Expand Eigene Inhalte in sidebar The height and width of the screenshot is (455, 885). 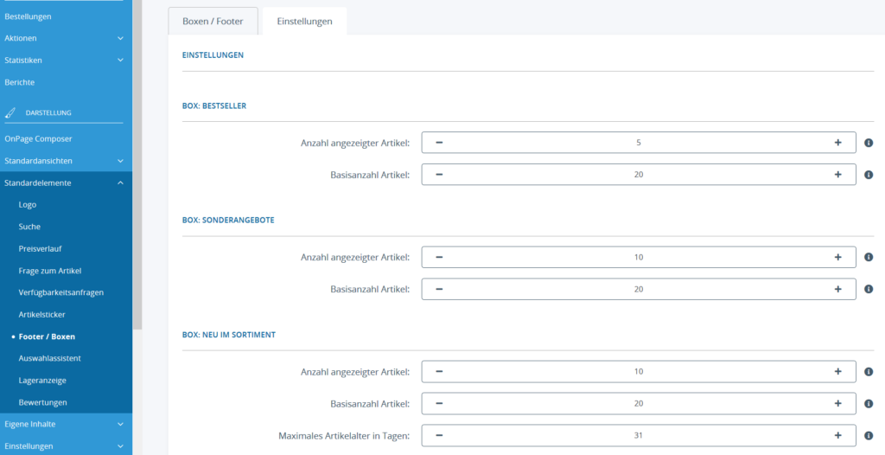click(x=120, y=425)
